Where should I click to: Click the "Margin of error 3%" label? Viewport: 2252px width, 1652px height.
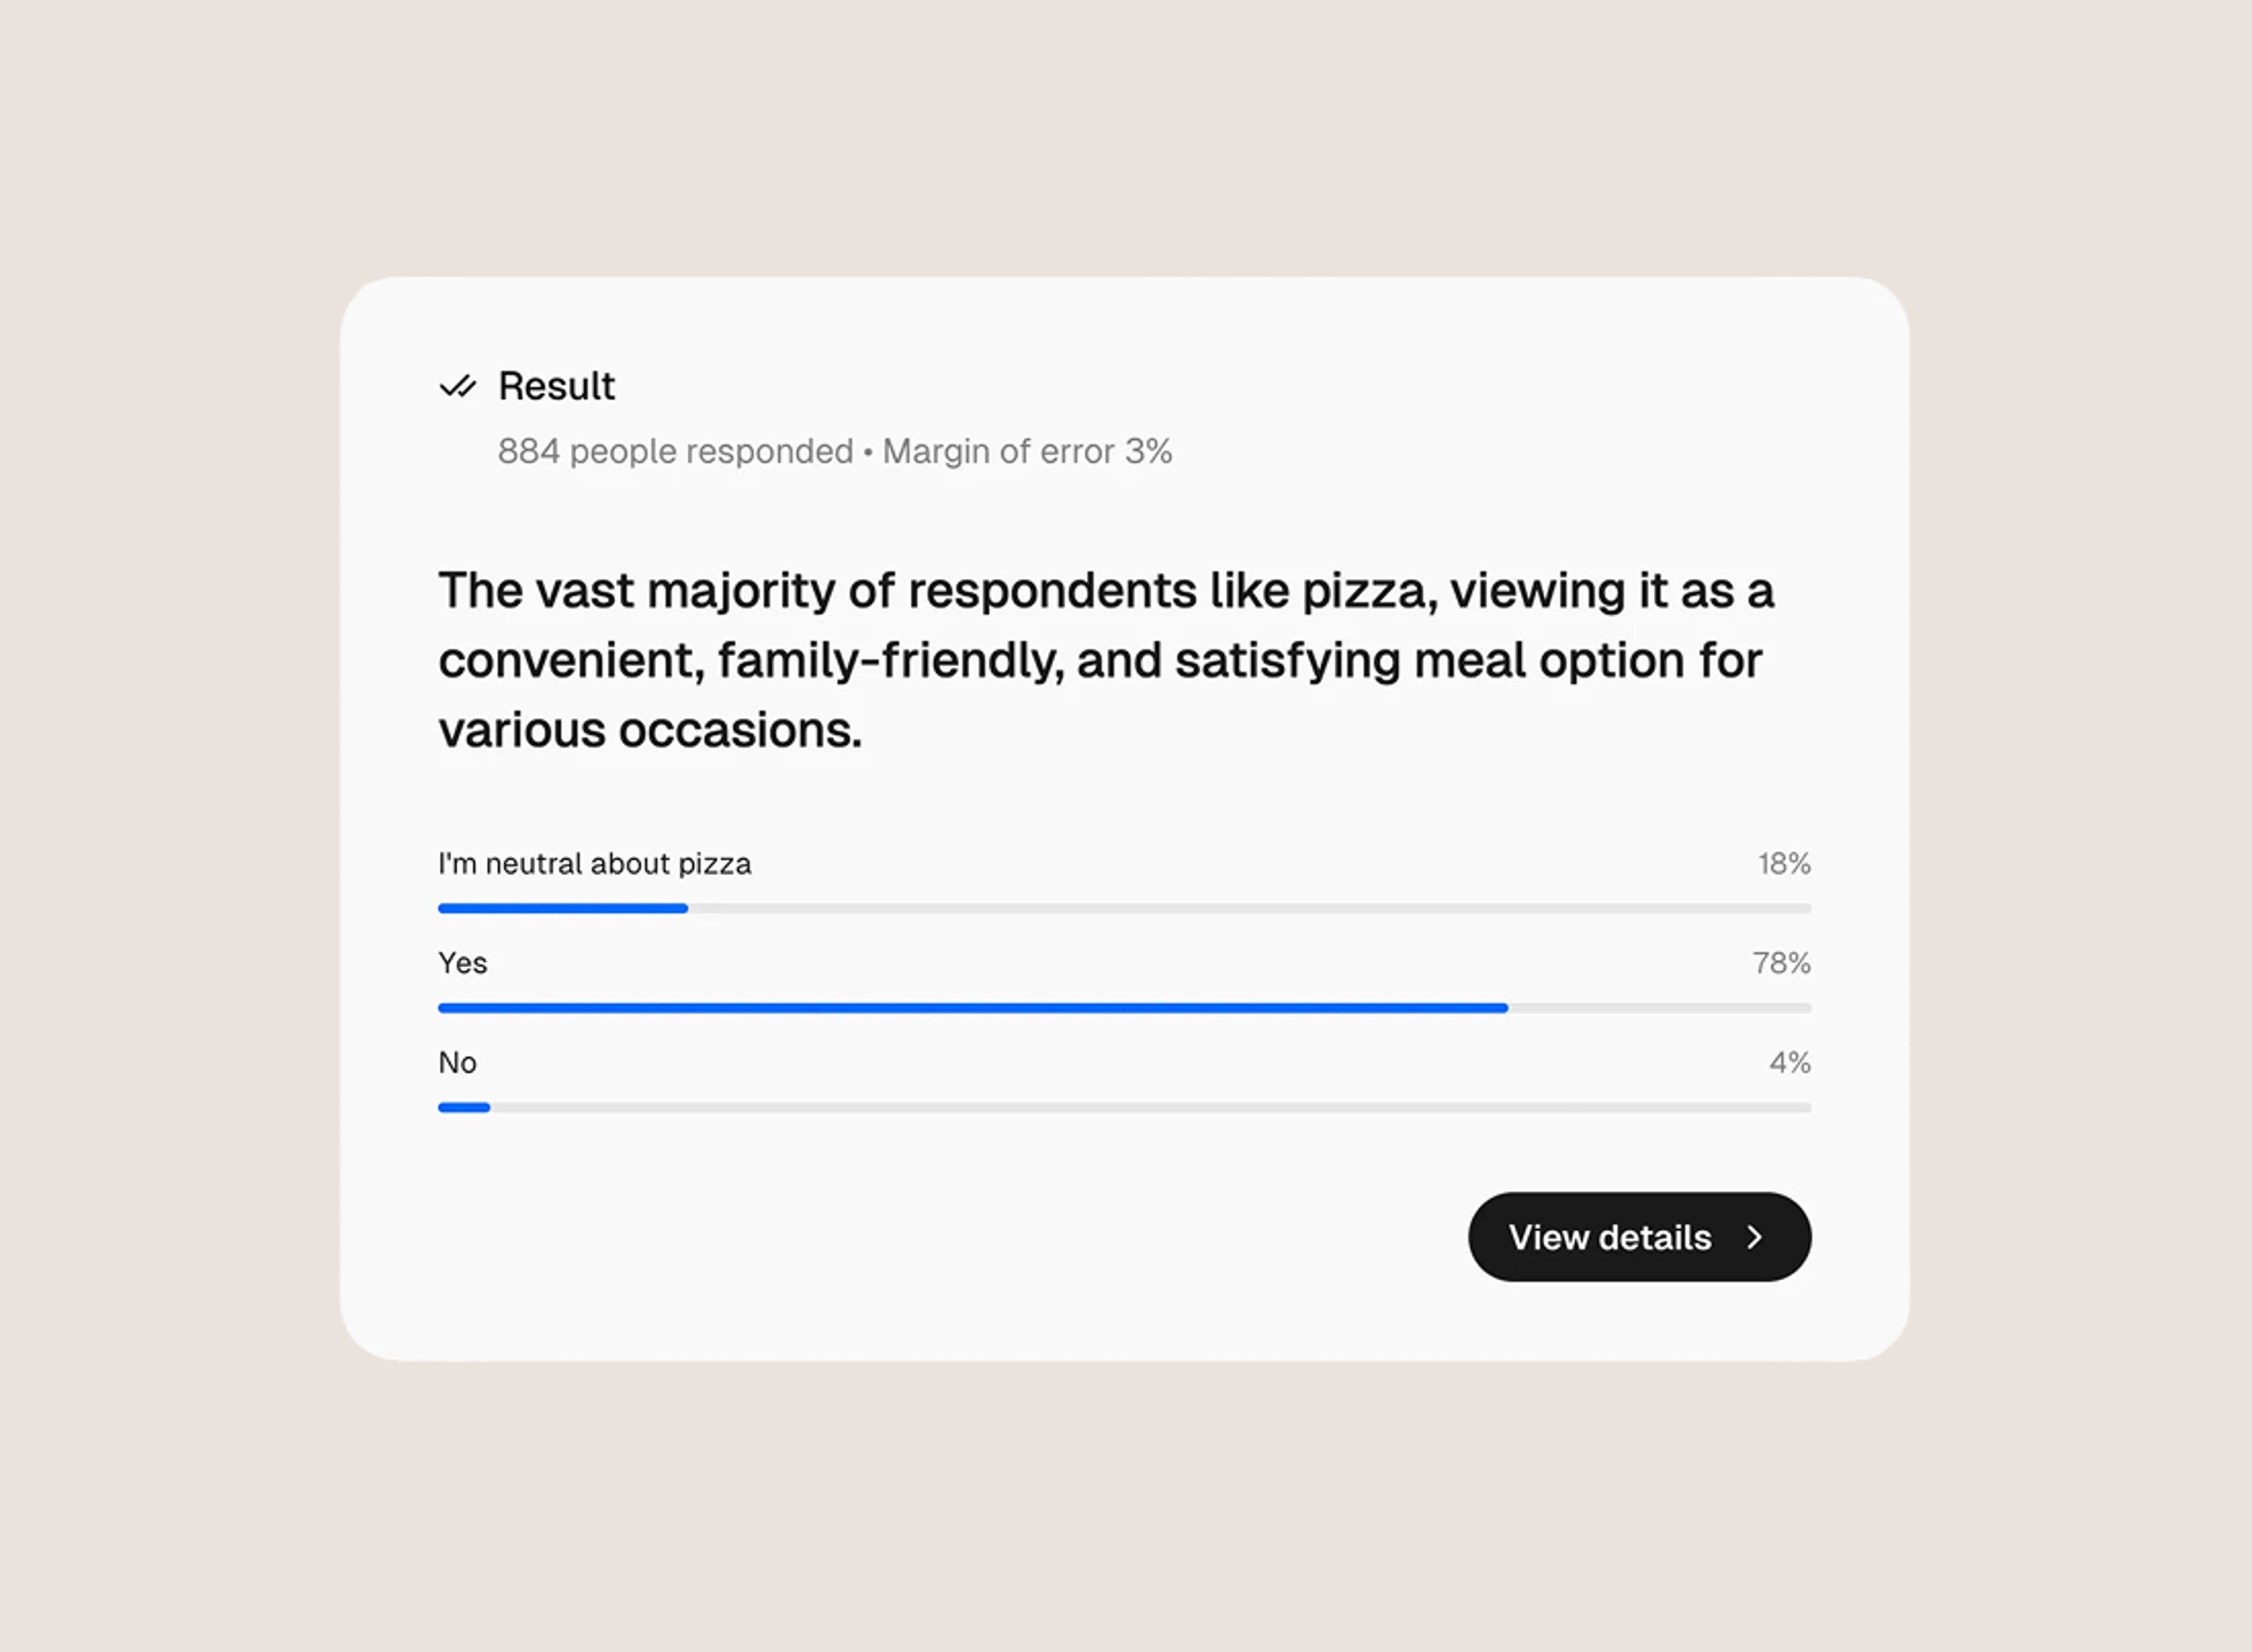[1027, 451]
